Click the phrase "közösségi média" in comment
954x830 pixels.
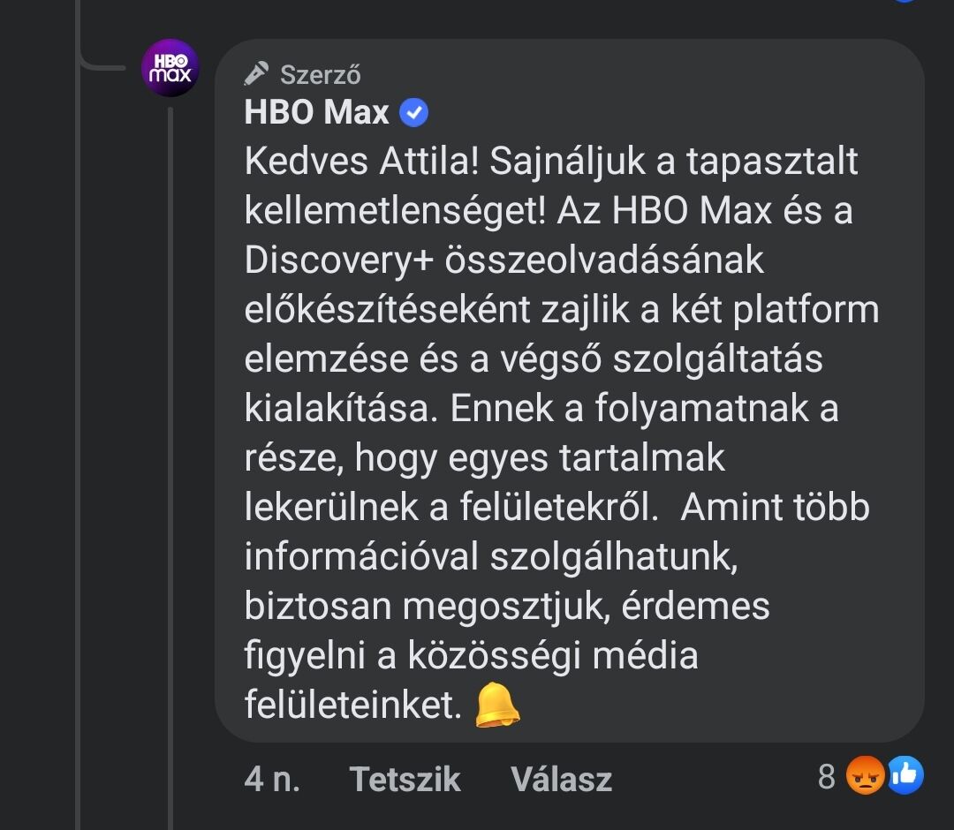(x=553, y=655)
